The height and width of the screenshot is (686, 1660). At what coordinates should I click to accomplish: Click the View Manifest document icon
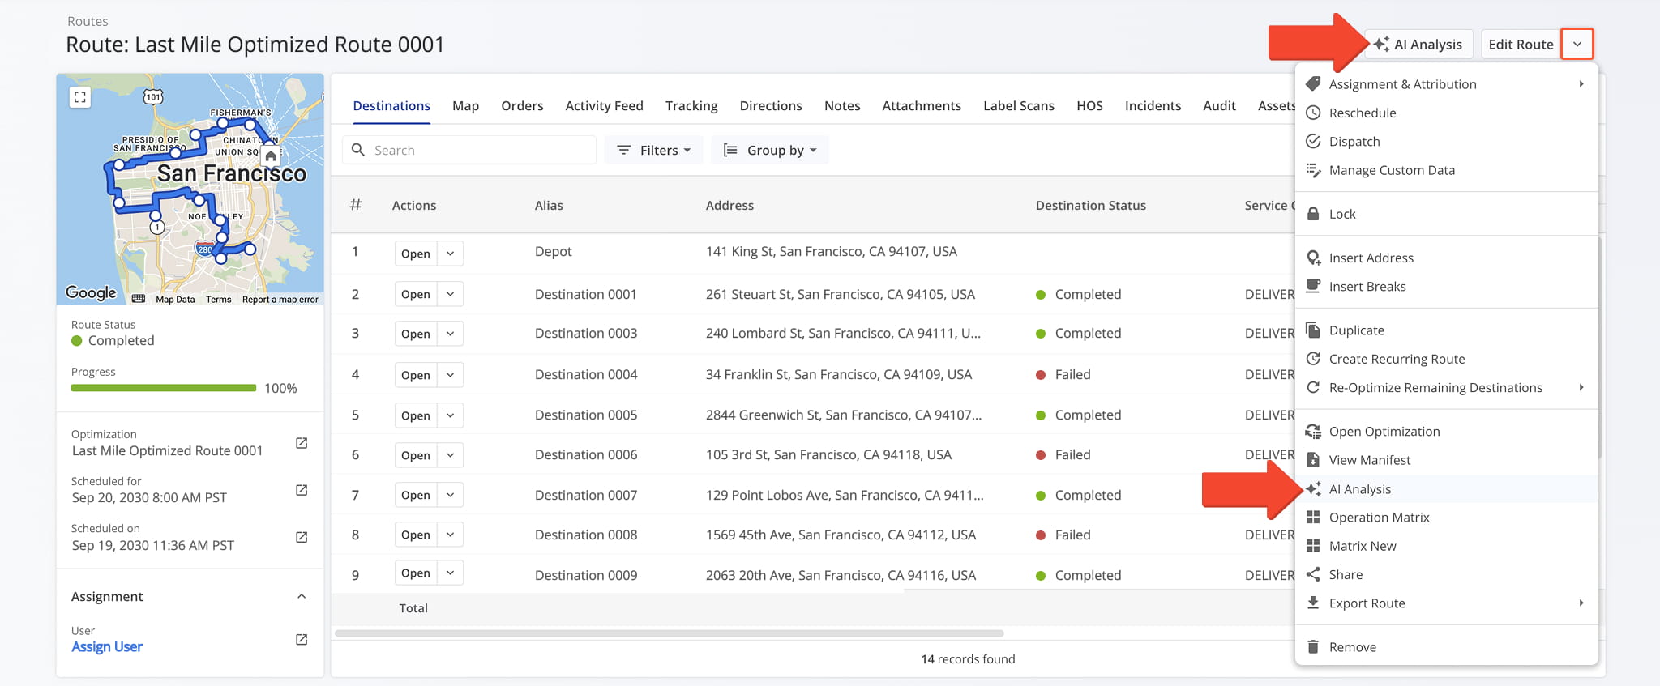[1313, 460]
